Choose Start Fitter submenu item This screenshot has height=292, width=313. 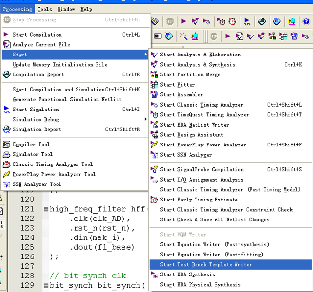coord(231,85)
